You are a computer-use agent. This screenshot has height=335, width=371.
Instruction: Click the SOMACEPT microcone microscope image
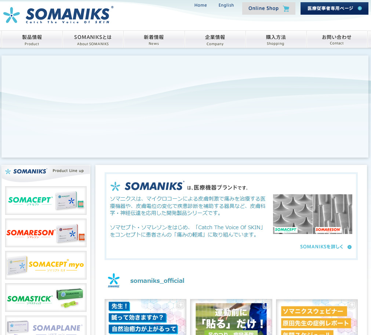coord(293,214)
